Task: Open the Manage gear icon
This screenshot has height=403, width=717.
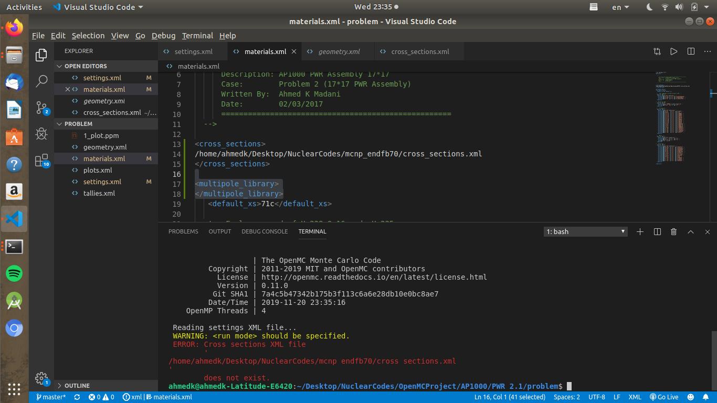Action: 42,378
